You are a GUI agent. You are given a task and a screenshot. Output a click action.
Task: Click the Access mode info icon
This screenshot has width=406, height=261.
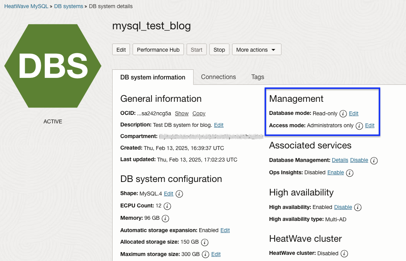tap(359, 126)
